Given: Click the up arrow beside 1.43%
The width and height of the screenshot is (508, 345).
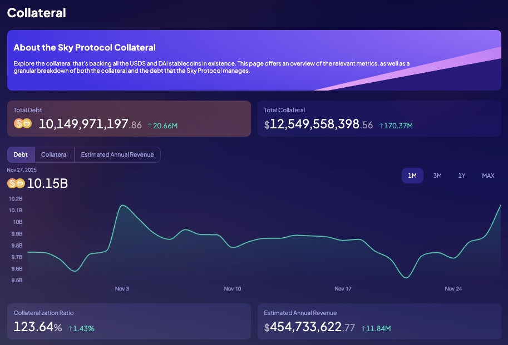Looking at the screenshot, I should (70, 328).
